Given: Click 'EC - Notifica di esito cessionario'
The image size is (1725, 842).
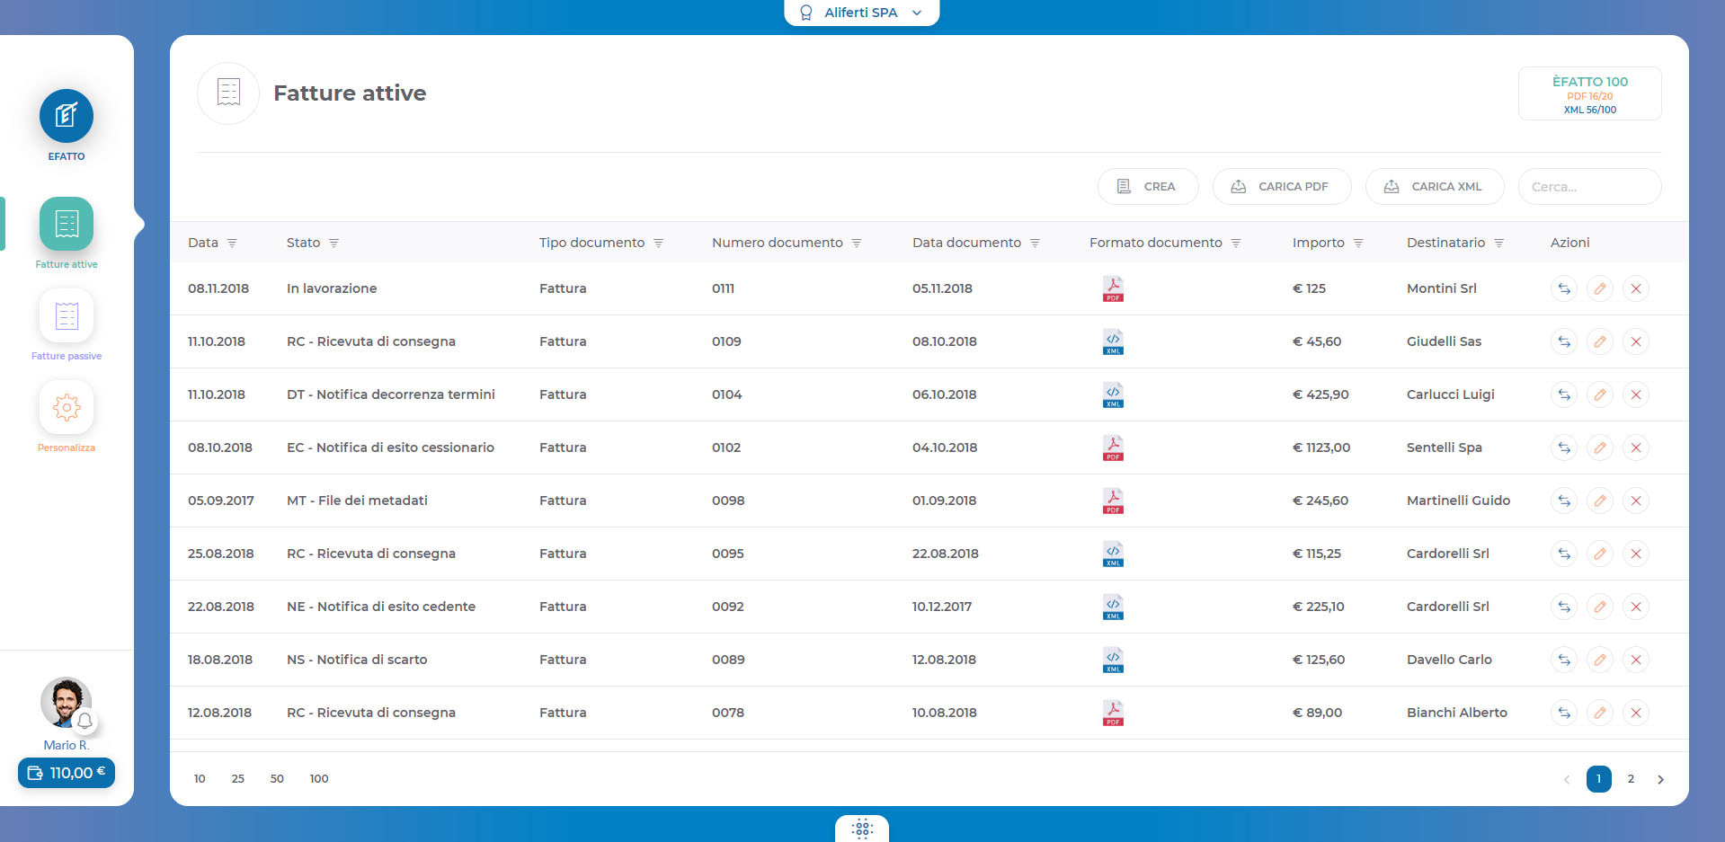Looking at the screenshot, I should 390,448.
